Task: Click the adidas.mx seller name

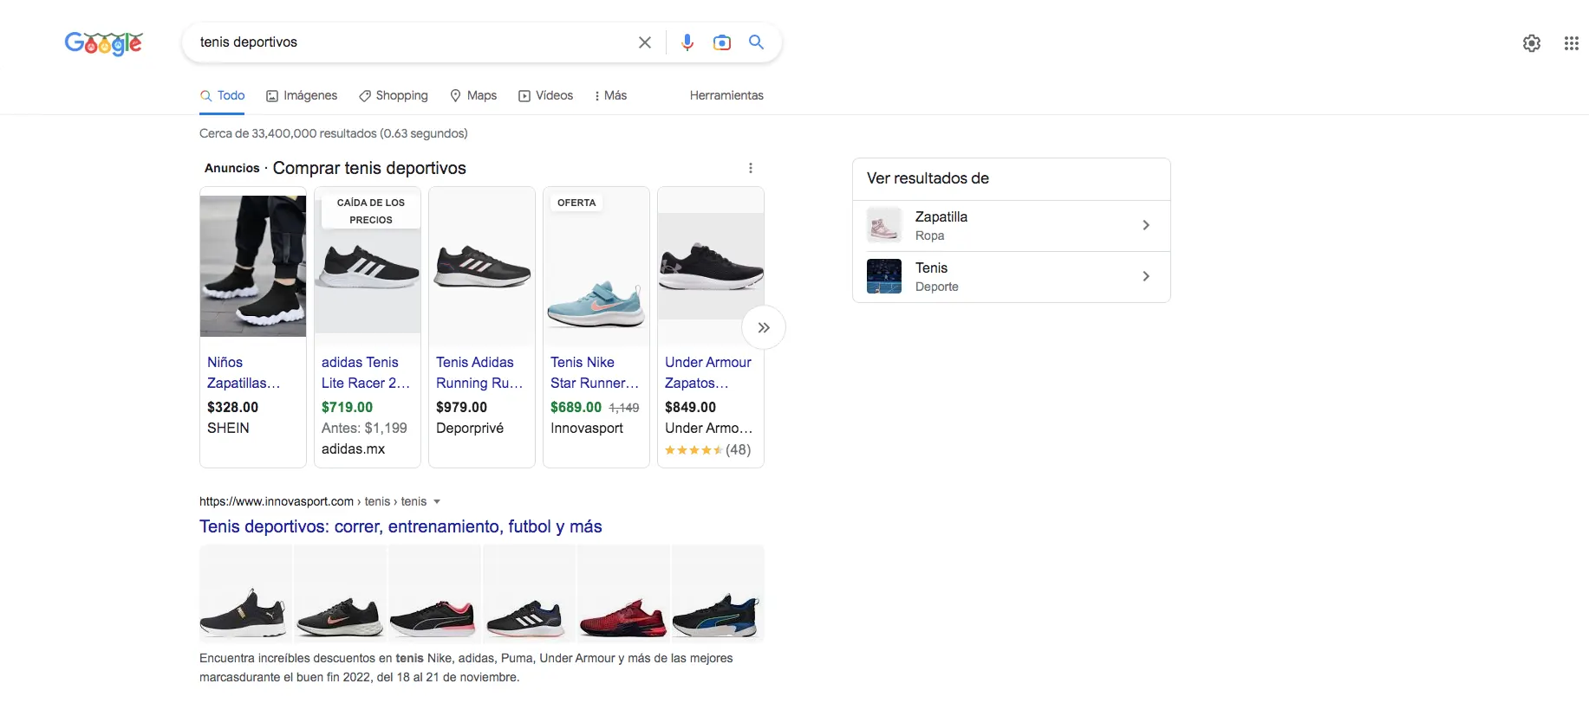Action: (x=353, y=448)
